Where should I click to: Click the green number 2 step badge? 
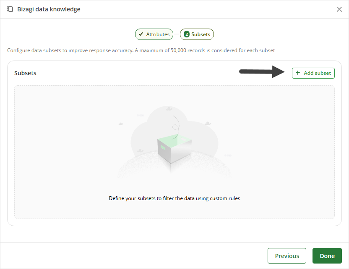(x=187, y=34)
